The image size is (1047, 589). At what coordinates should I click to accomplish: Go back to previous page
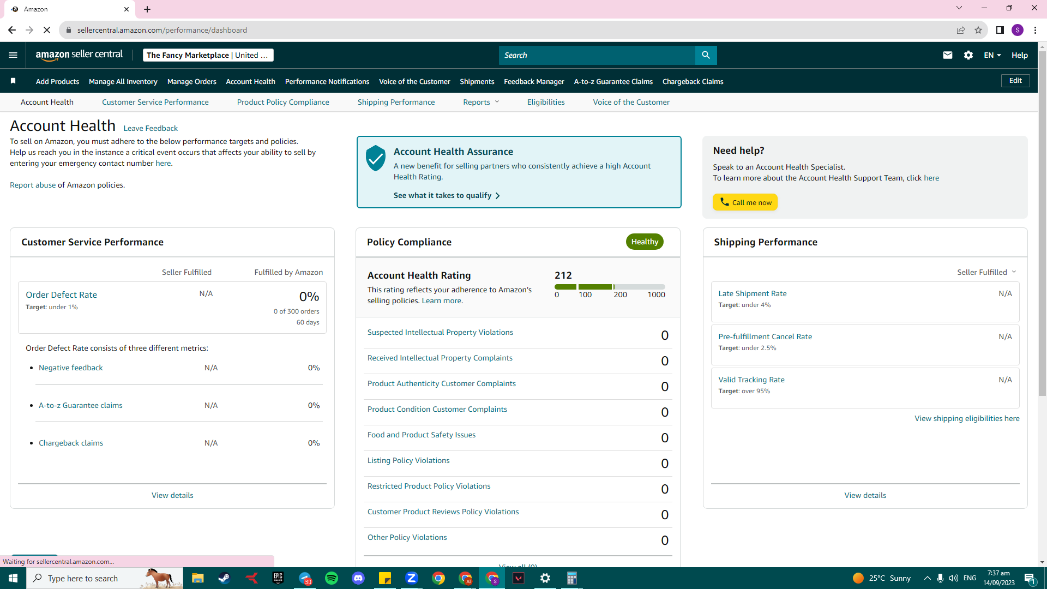point(12,30)
